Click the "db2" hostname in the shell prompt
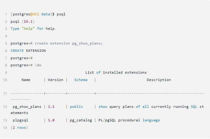Viewport: 210px width, 139px height. click(36, 14)
